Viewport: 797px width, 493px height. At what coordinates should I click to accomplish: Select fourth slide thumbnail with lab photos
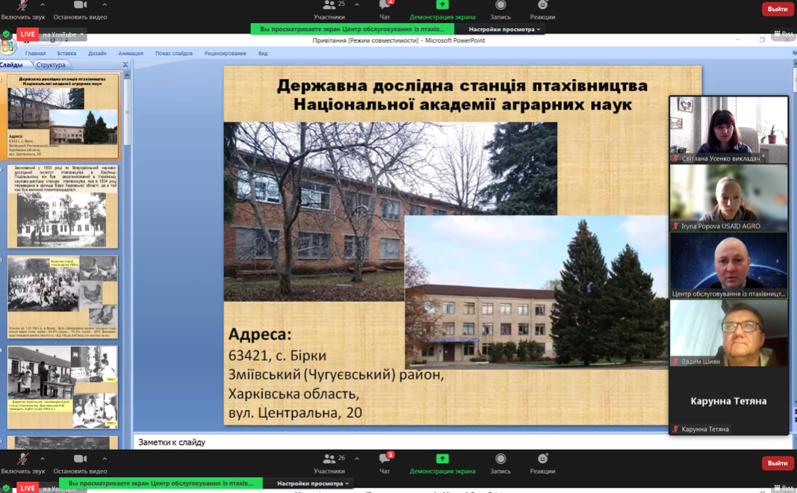(63, 387)
